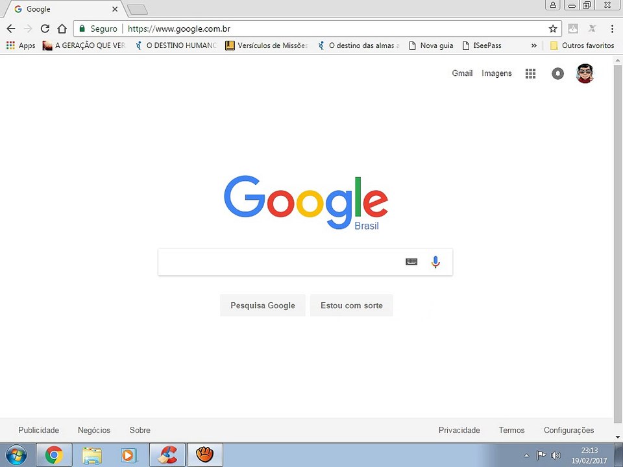
Task: Open the Configurações footer link
Action: (x=569, y=430)
